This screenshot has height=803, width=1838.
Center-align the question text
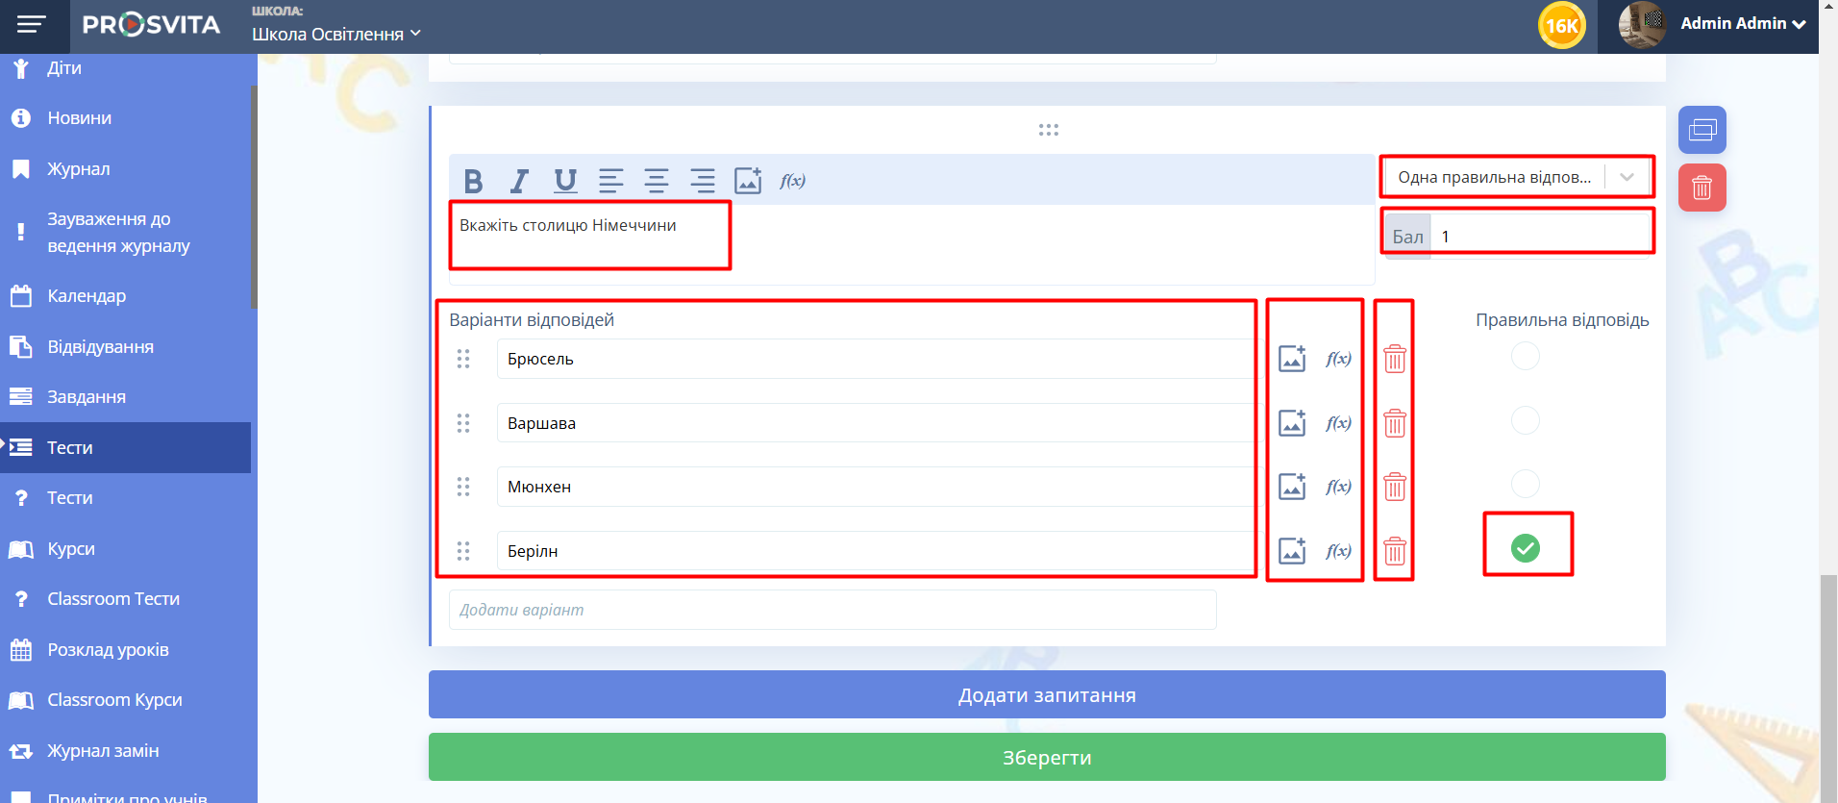tap(657, 181)
